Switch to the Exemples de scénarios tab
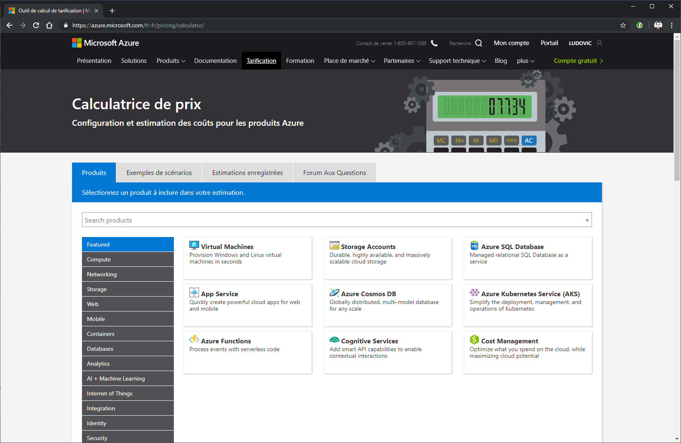This screenshot has width=681, height=443. pyautogui.click(x=159, y=172)
